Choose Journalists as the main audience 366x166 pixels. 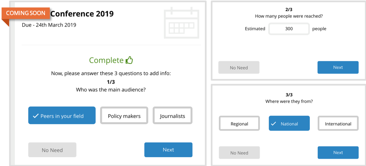pos(173,116)
